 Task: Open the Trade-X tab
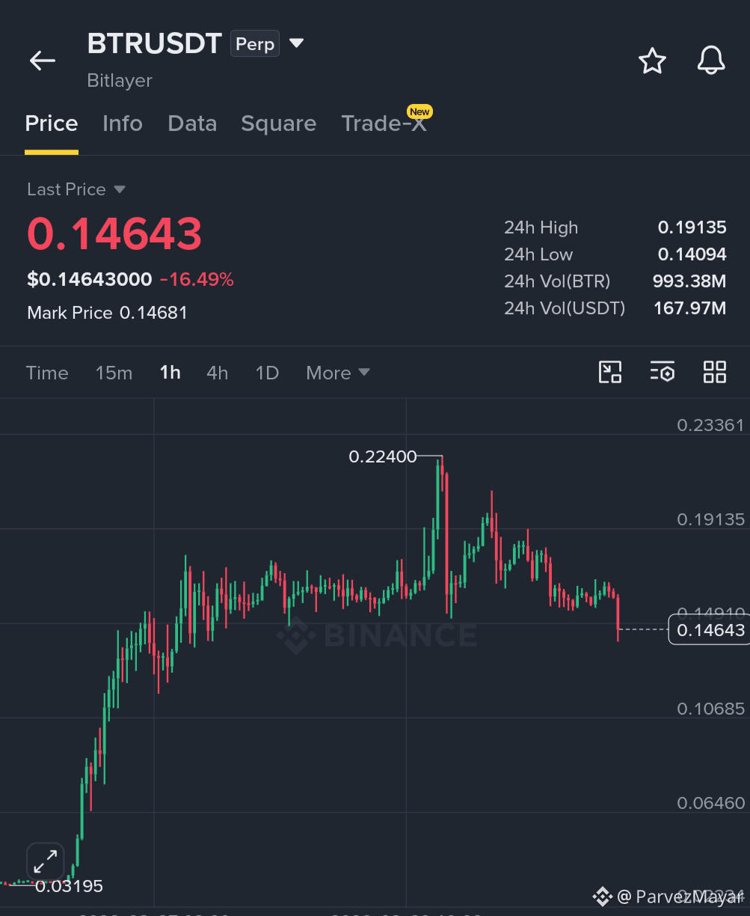tap(384, 123)
